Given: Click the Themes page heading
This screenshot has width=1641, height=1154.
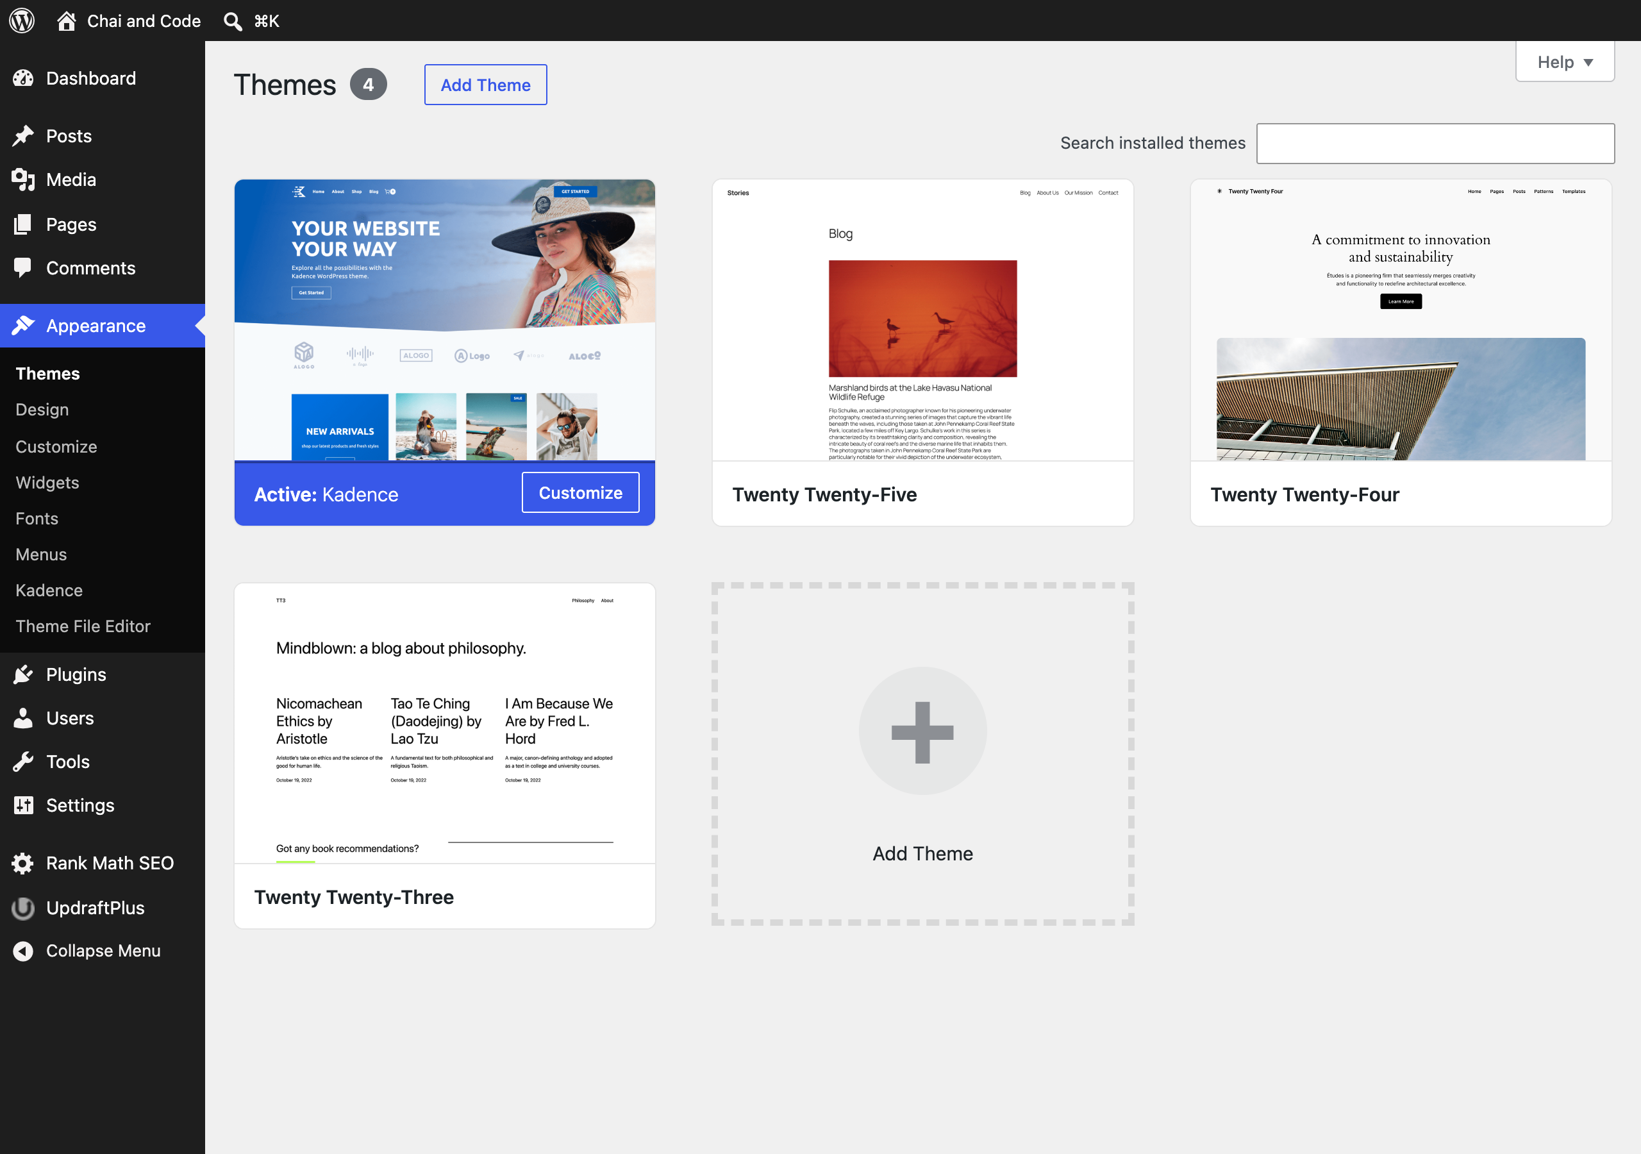Looking at the screenshot, I should tap(285, 85).
